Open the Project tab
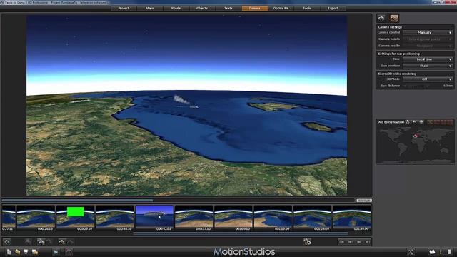The image size is (457, 257). pos(124,9)
